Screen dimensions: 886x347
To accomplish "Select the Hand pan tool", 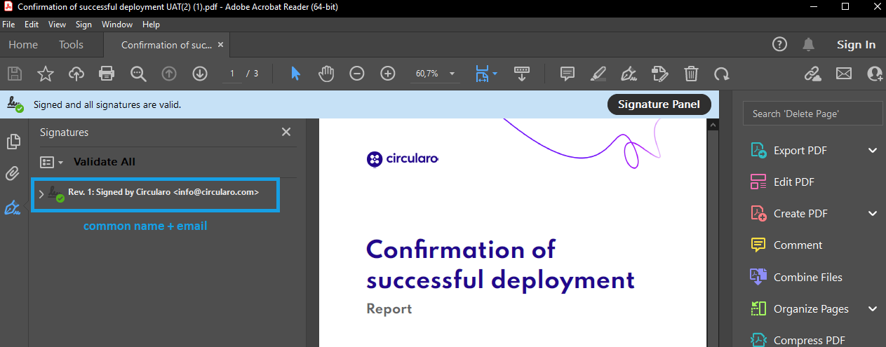I will (x=326, y=74).
